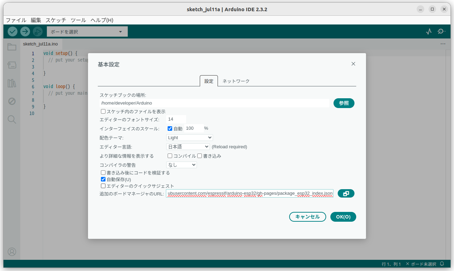Open the エディター言語 dropdown
This screenshot has height=271, width=454.
click(x=188, y=147)
